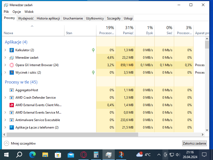Switch to the Wydajność tab
The width and height of the screenshot is (213, 160).
point(26,18)
